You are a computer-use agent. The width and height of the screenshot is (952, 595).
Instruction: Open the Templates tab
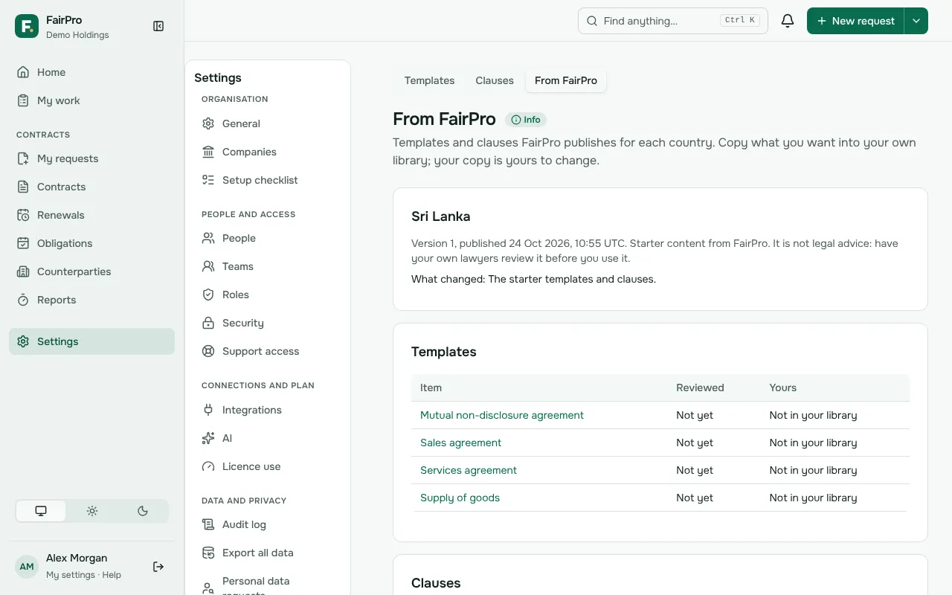[x=429, y=80]
